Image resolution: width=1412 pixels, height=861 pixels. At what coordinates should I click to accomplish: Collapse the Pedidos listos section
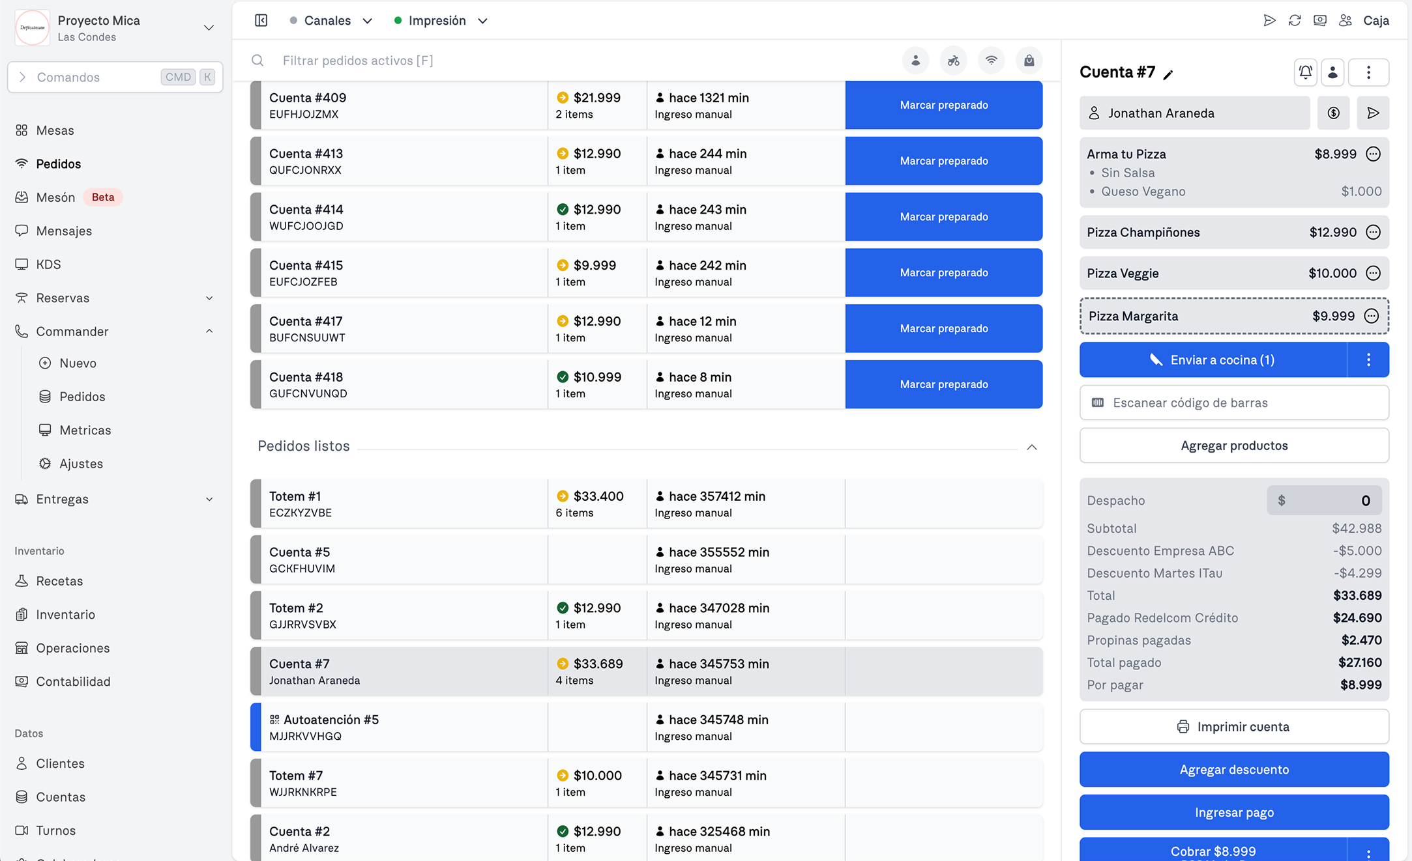click(x=1031, y=447)
